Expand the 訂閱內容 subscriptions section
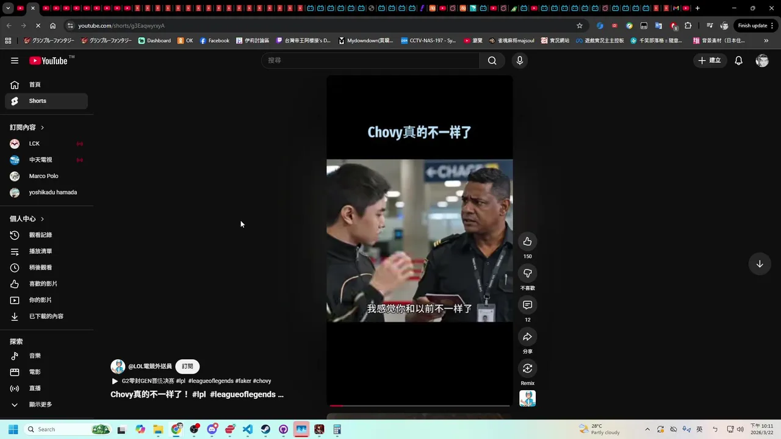The width and height of the screenshot is (781, 439). coord(27,127)
